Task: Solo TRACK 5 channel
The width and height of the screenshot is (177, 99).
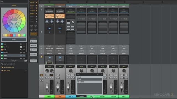Action: (x=122, y=78)
